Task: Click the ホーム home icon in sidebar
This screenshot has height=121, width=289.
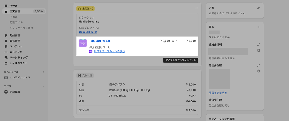Action: pyautogui.click(x=6, y=5)
